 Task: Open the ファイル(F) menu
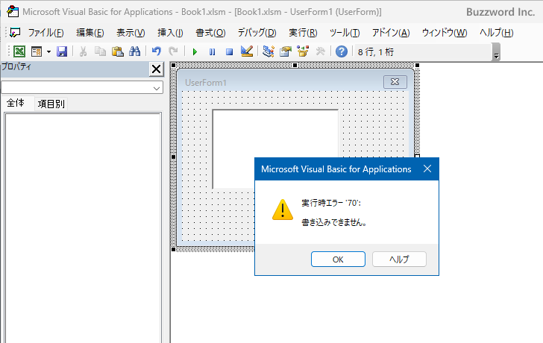45,33
